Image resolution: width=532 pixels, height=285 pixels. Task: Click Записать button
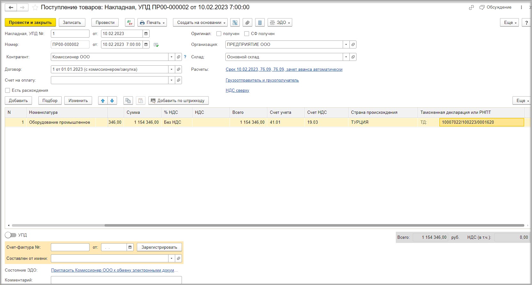click(72, 23)
